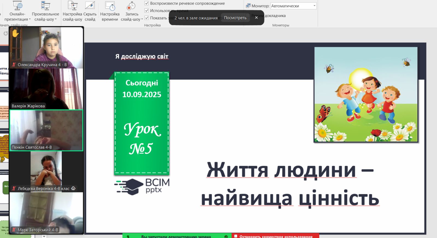Toggle the Показать элементы checkbox
The width and height of the screenshot is (437, 238).
click(147, 18)
